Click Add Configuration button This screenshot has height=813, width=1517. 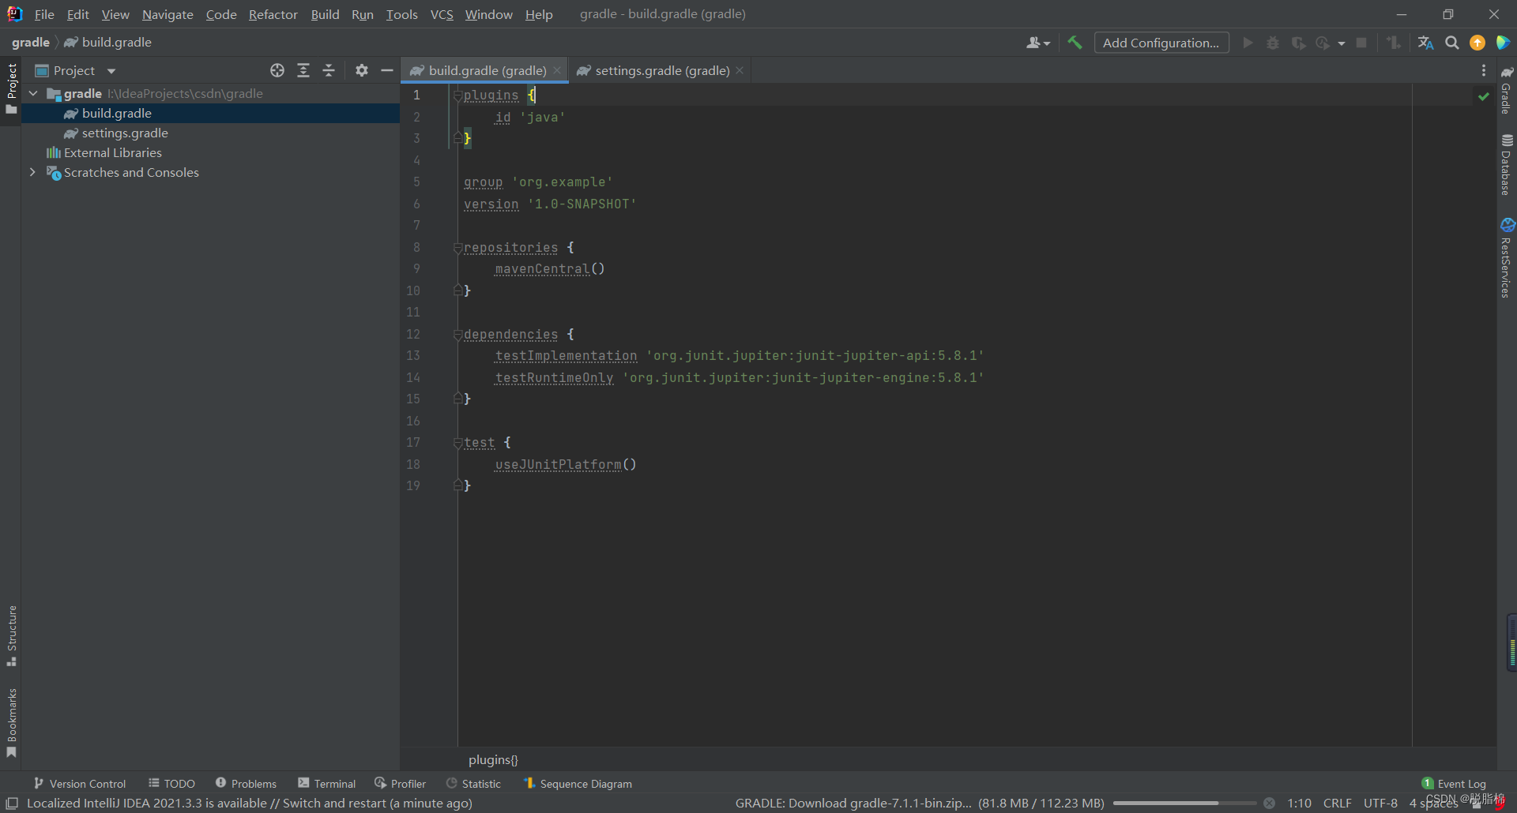[1161, 43]
